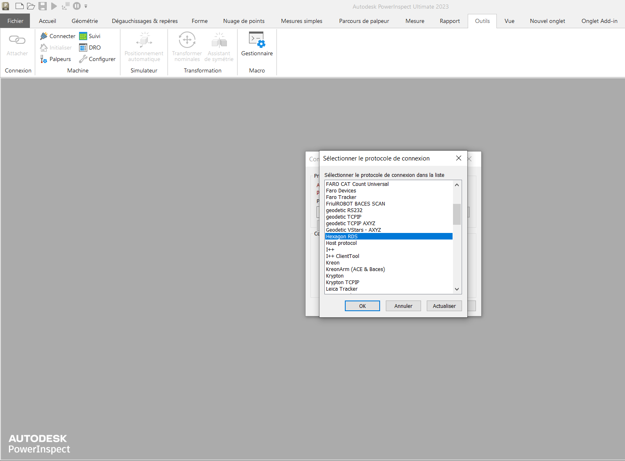Click the protocol list scroll-up arrow

pos(457,185)
